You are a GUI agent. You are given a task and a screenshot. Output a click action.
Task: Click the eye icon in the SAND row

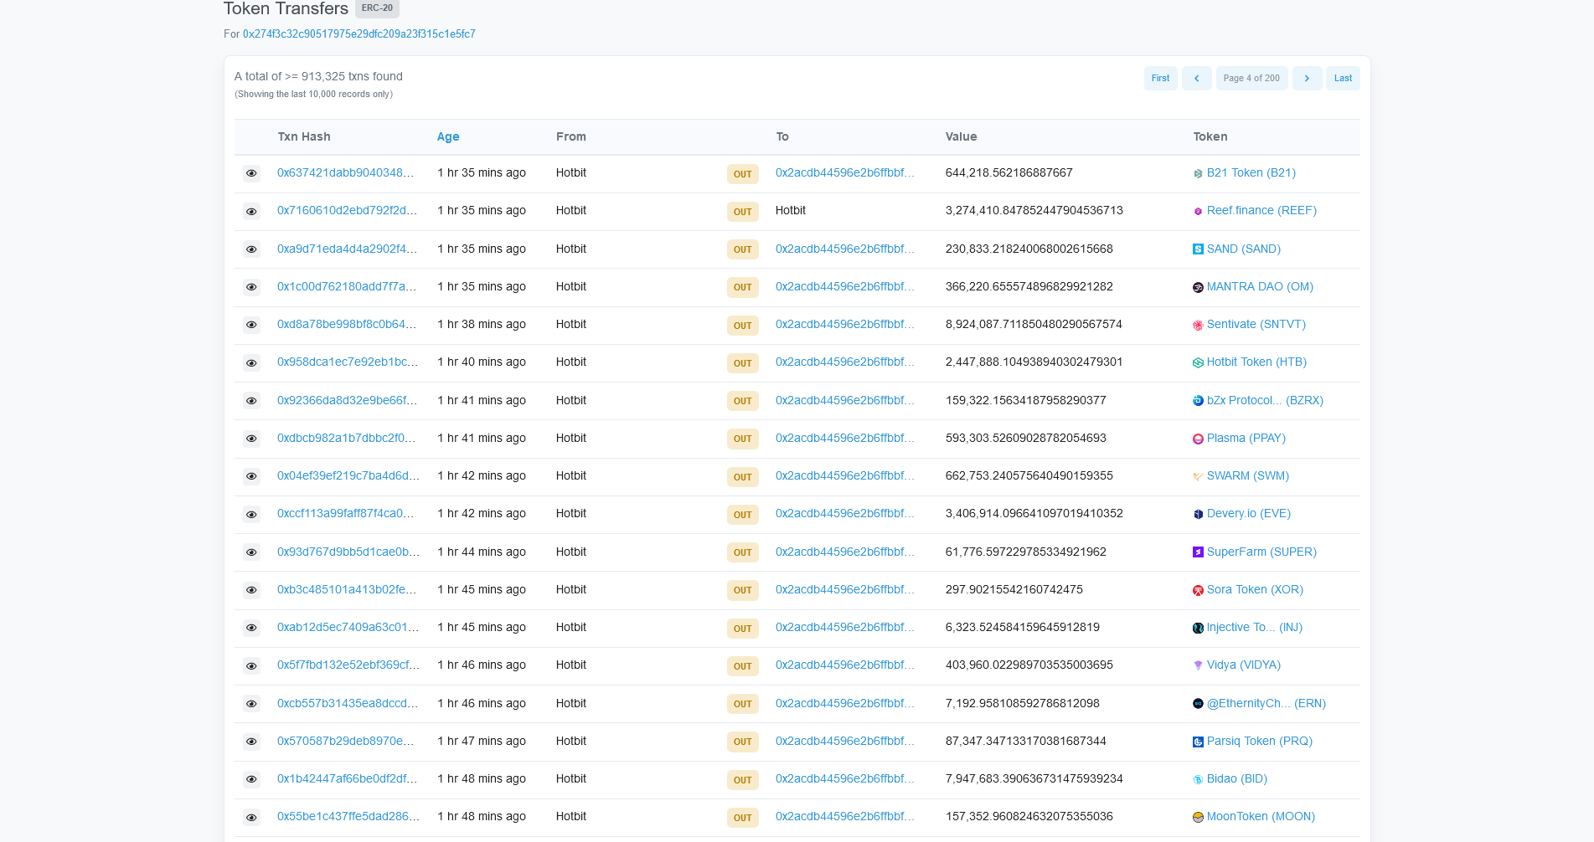tap(251, 249)
